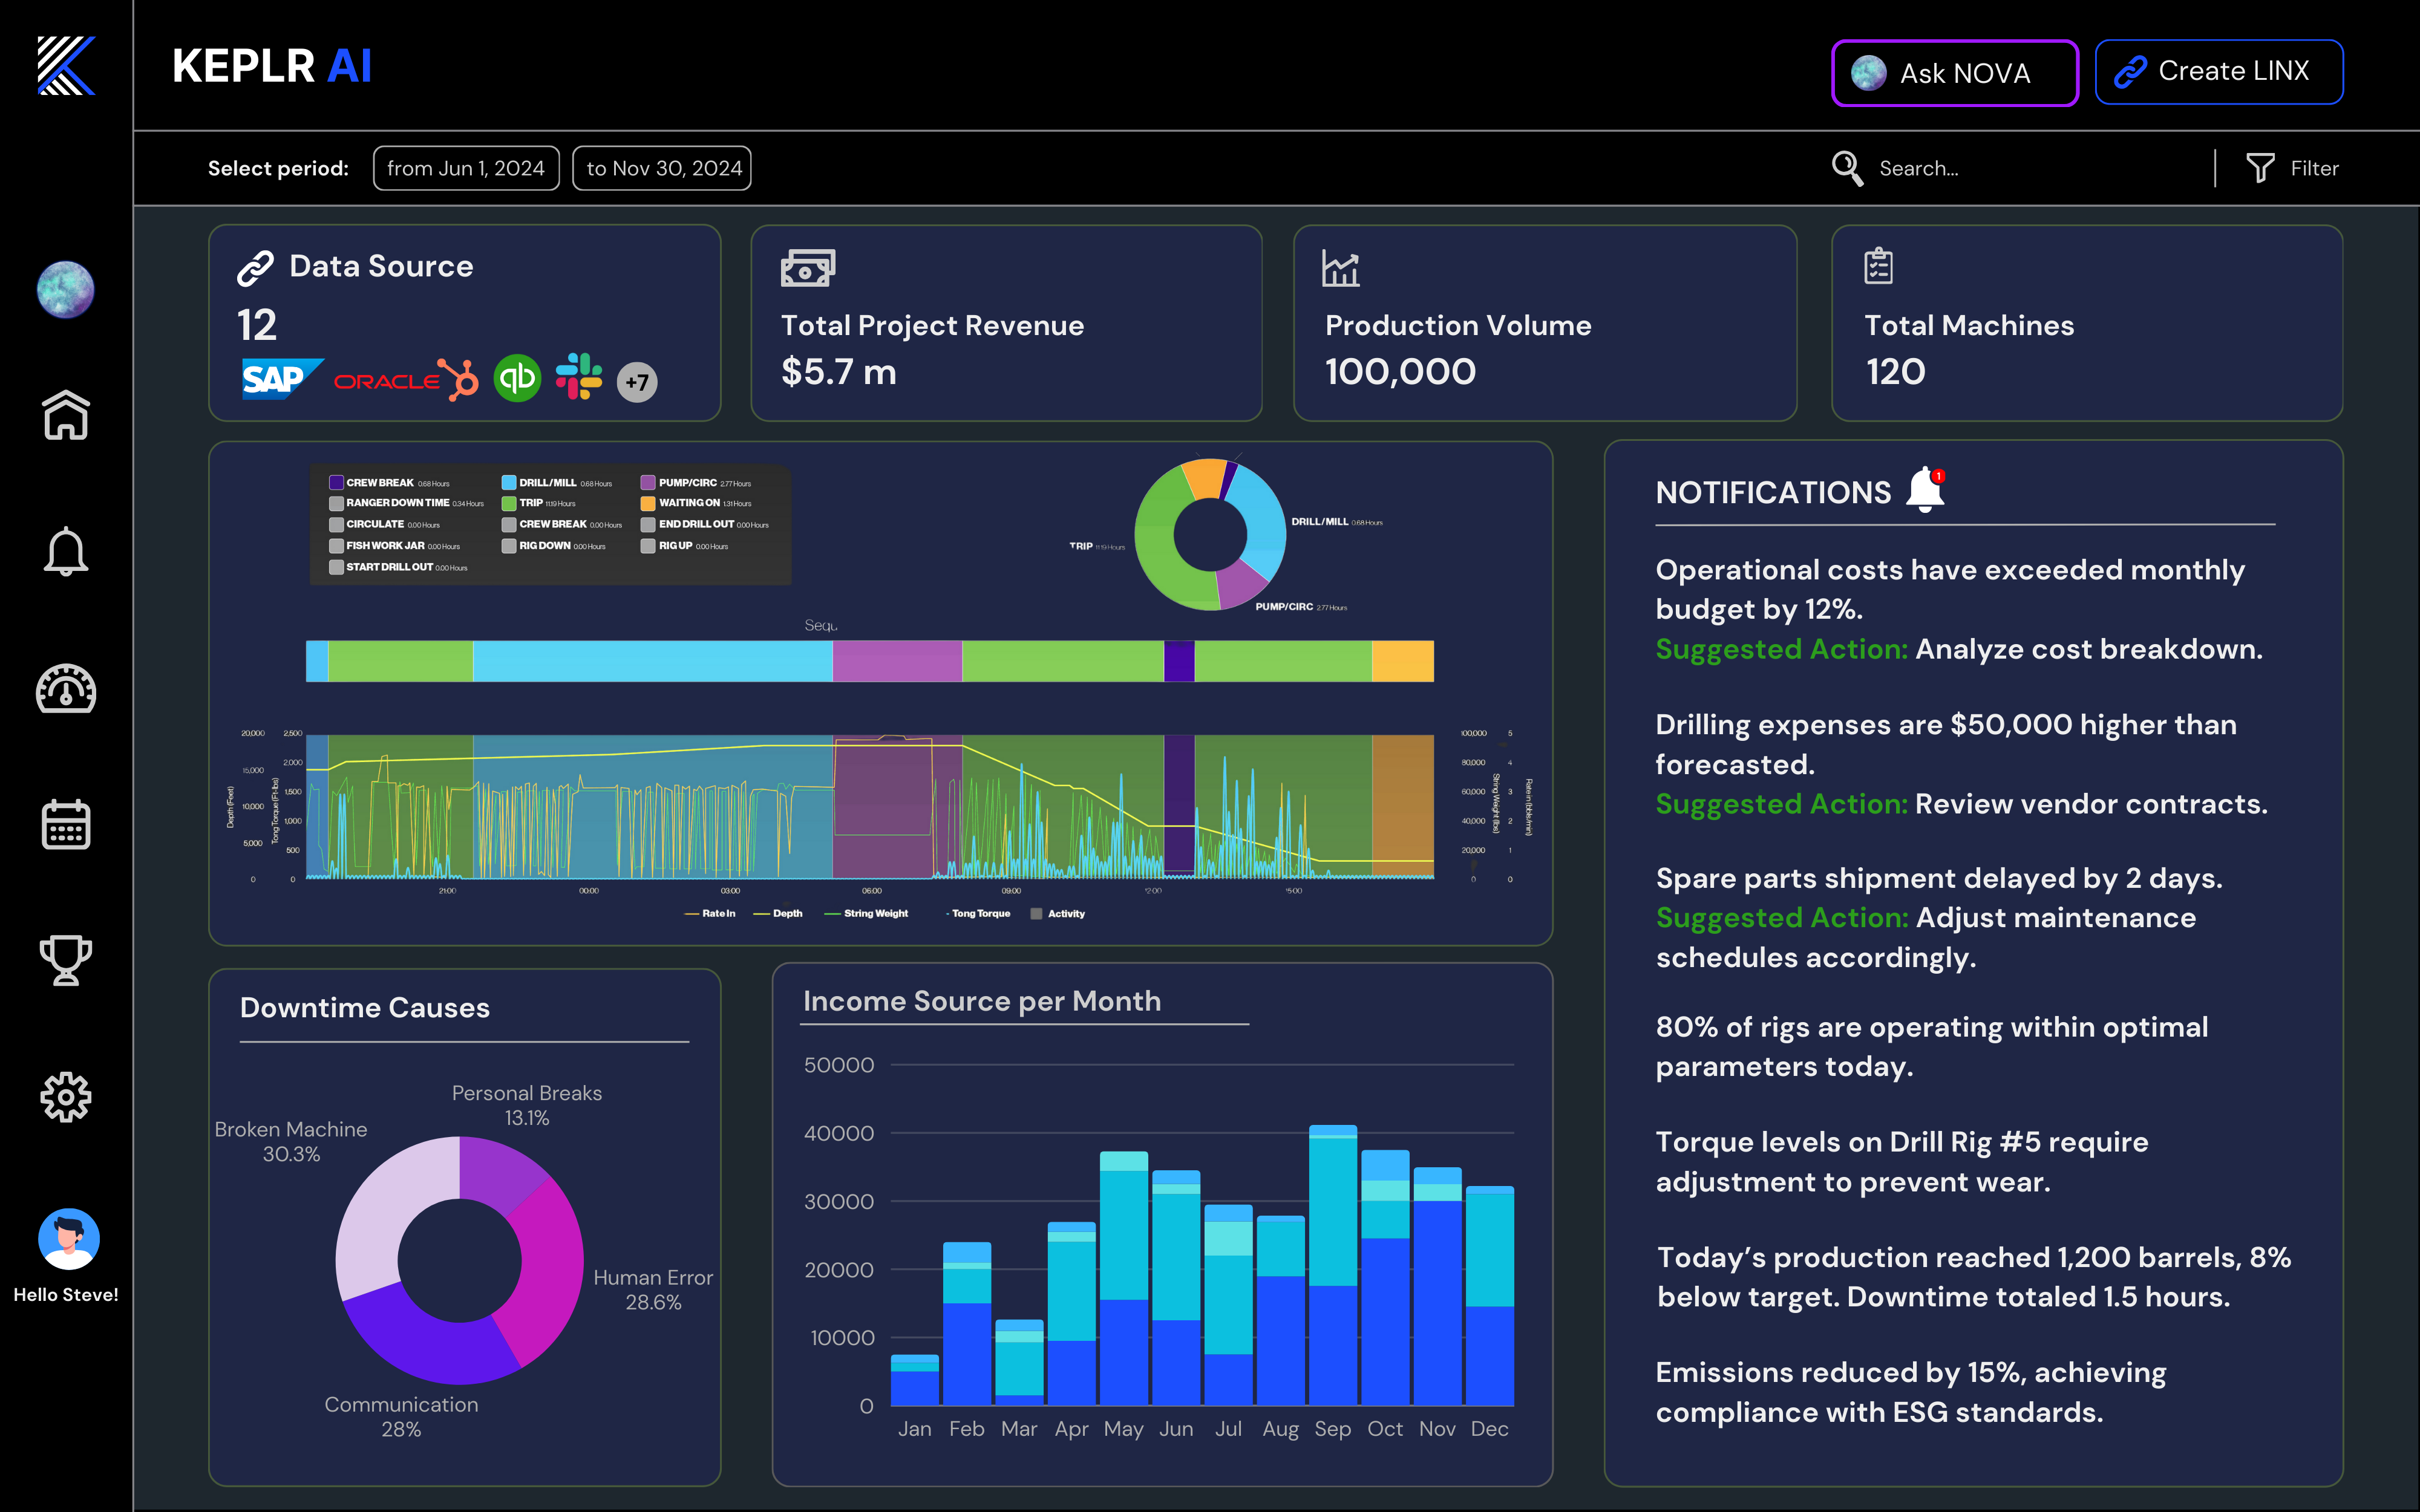Viewport: 2420px width, 1512px height.
Task: Go to Home via sidebar house icon
Action: coord(66,414)
